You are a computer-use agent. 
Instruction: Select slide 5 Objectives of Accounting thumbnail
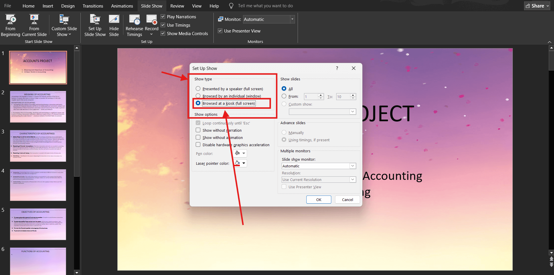tap(38, 224)
